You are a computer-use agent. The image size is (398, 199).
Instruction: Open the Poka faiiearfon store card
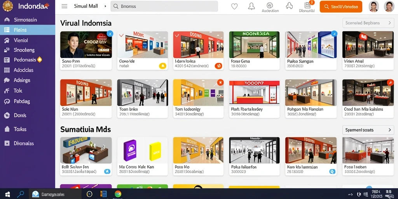click(254, 156)
